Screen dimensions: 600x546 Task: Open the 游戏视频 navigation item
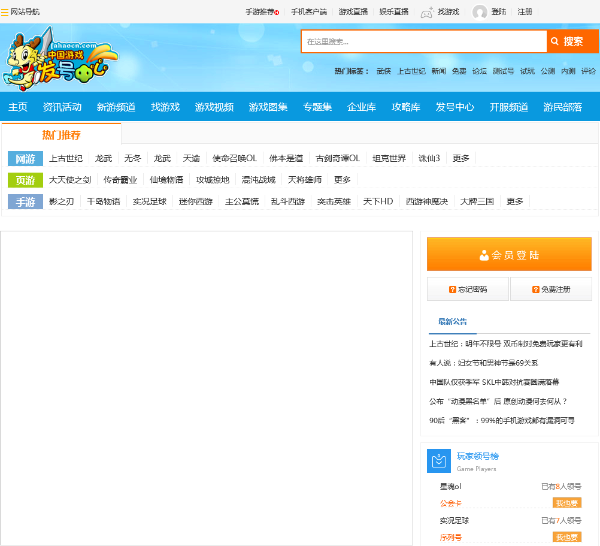[x=214, y=107]
